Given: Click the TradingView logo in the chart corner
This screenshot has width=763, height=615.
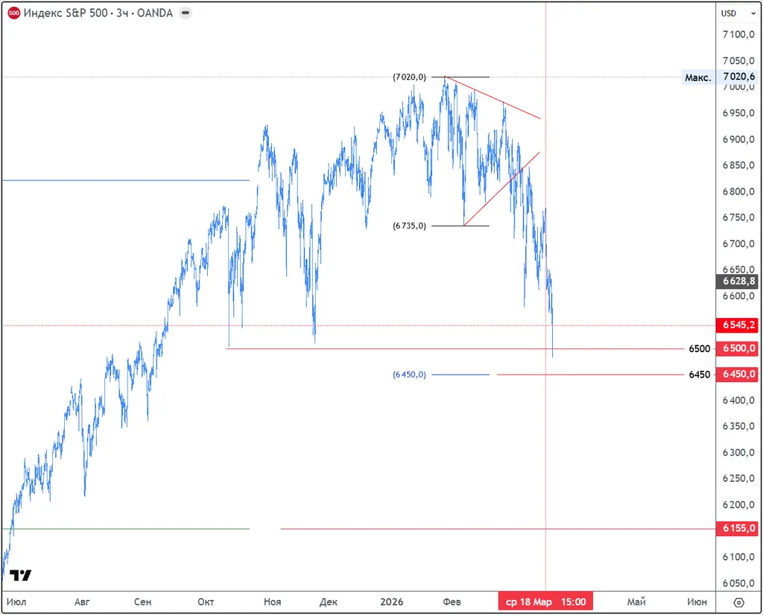Looking at the screenshot, I should pos(21,575).
